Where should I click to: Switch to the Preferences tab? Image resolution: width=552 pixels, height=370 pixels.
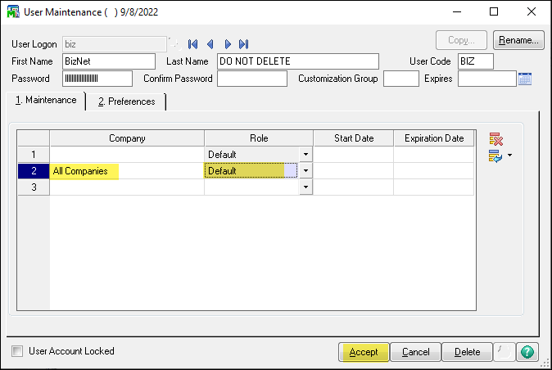tap(126, 102)
